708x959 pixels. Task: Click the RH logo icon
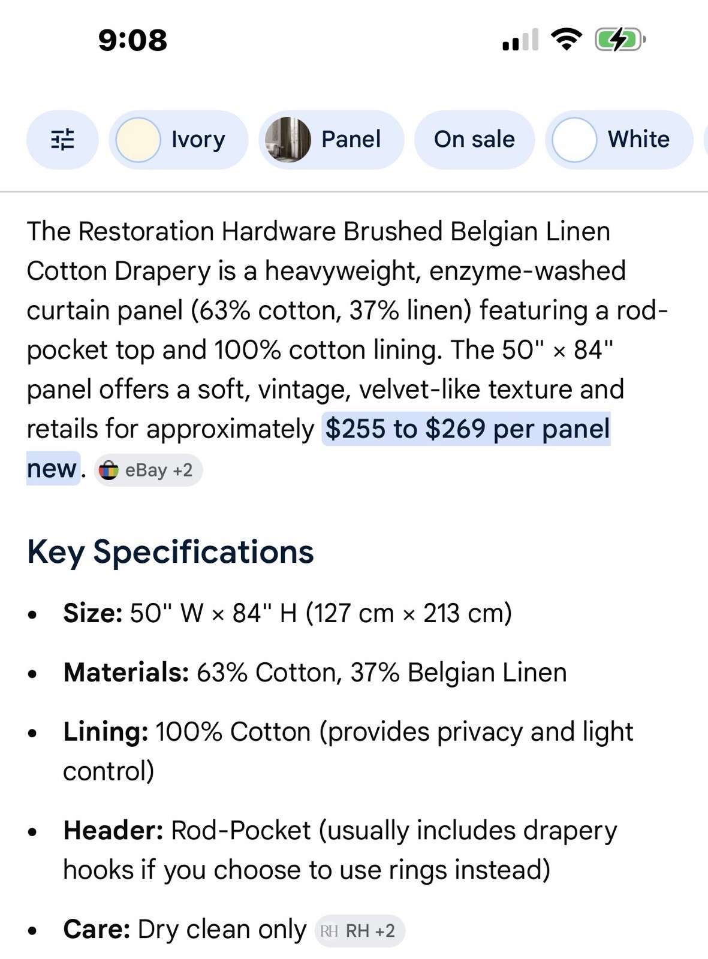click(329, 931)
